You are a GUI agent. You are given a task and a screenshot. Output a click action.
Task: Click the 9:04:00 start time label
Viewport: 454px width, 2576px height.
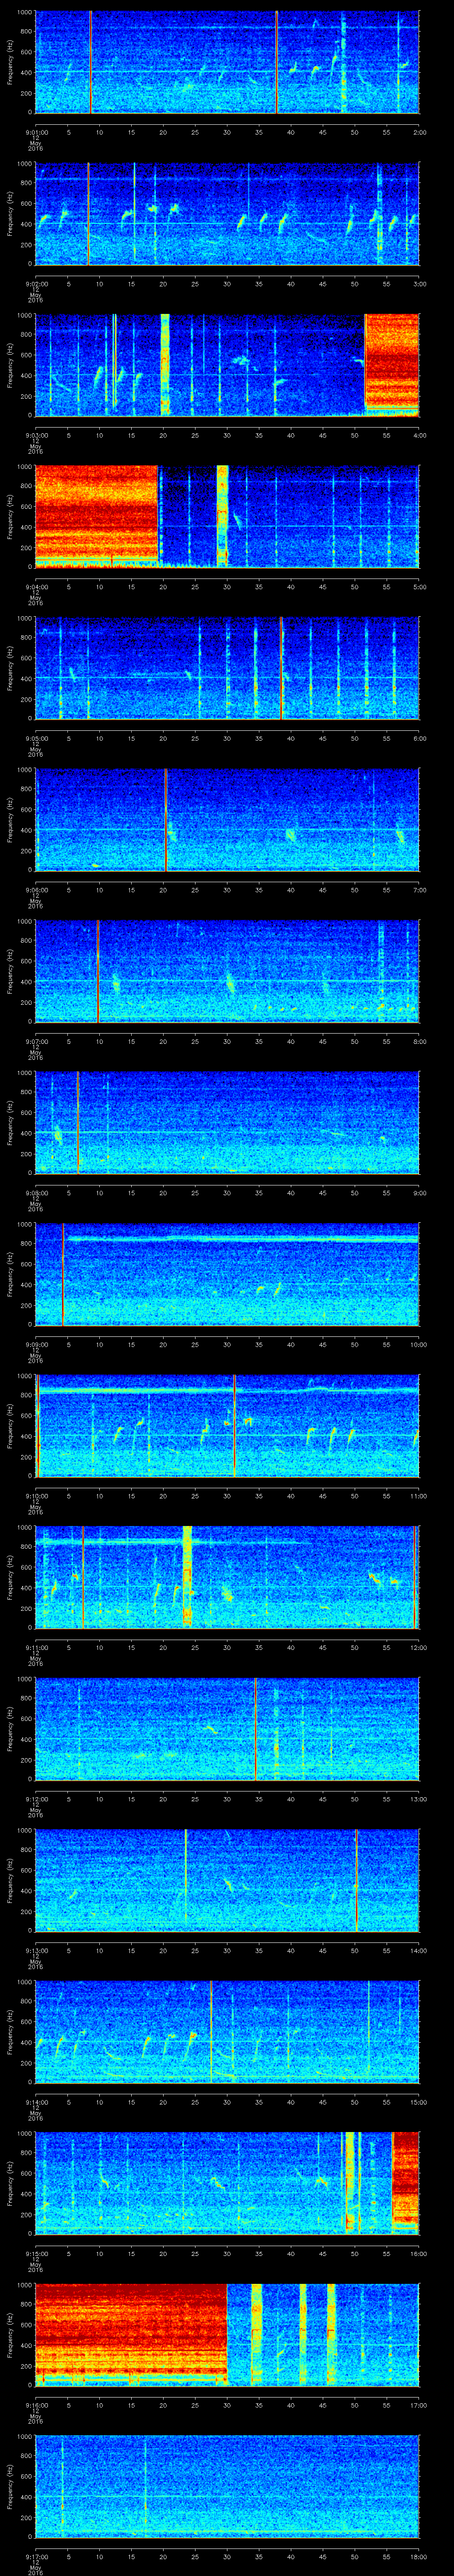(36, 587)
